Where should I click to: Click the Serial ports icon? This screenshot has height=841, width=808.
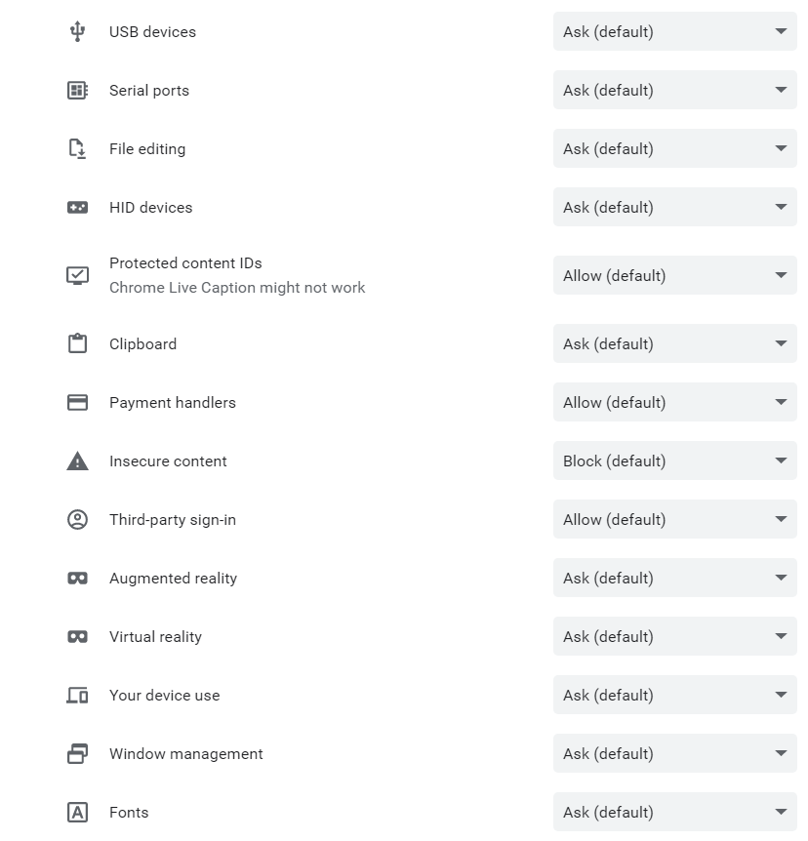[x=77, y=91]
